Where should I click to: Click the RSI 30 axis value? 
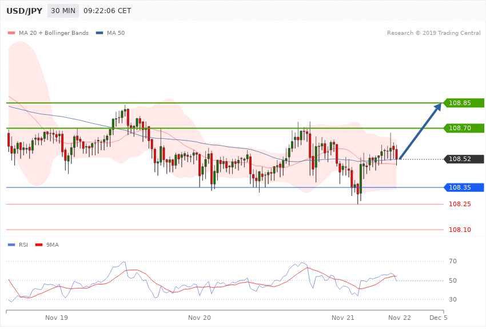[x=453, y=299]
